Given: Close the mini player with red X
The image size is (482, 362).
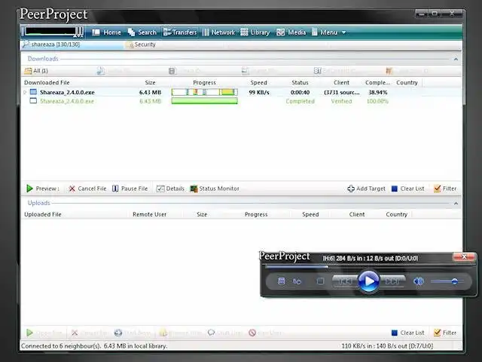Looking at the screenshot, I should click(464, 256).
